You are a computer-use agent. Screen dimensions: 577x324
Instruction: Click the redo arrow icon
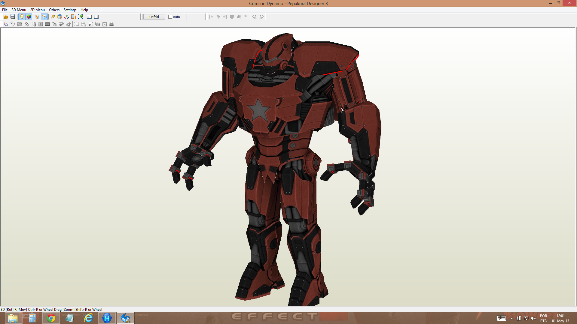(68, 24)
